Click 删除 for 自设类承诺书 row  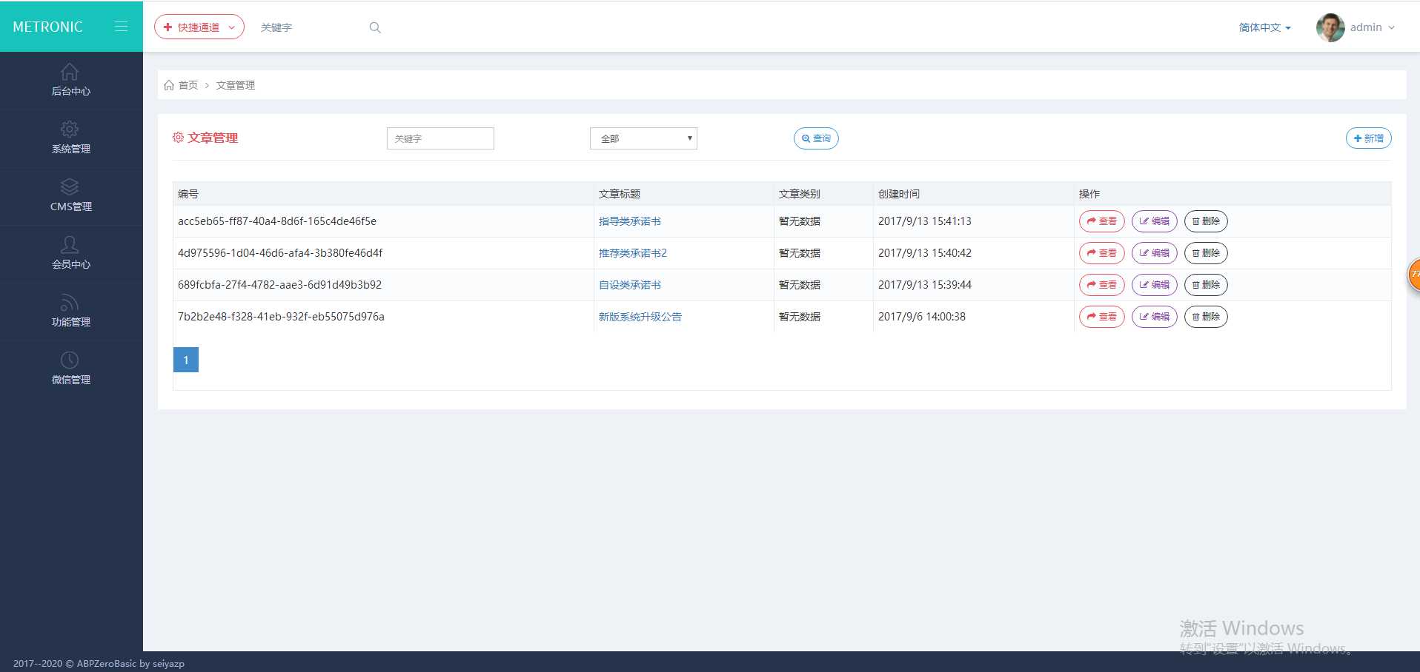coord(1206,285)
